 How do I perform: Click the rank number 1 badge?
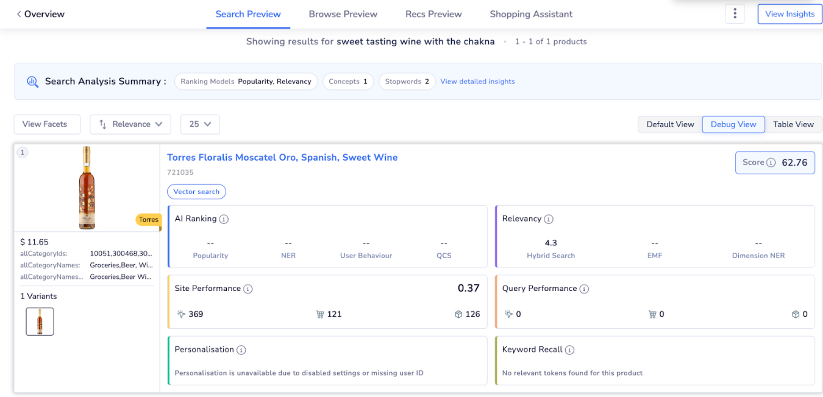23,152
